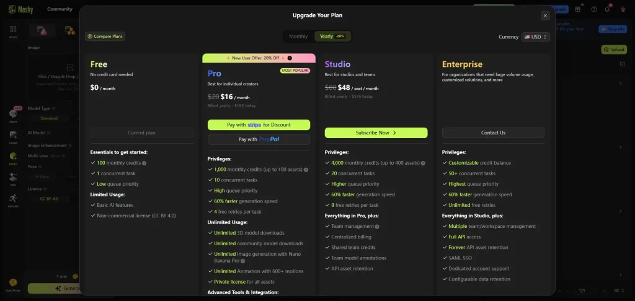Open Image in the left sidebar
Screen dimensions: 635x301
pos(14,137)
